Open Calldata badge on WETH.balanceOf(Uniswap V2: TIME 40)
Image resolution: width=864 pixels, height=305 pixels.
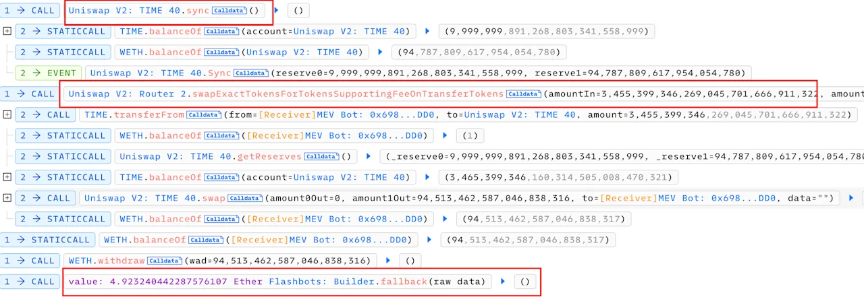(221, 53)
